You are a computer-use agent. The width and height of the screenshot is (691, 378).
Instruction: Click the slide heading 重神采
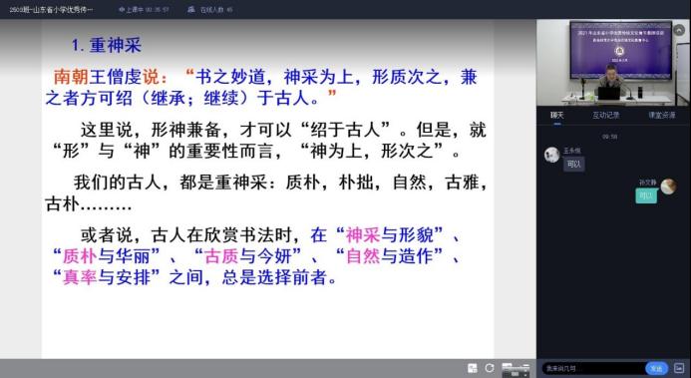pos(116,45)
